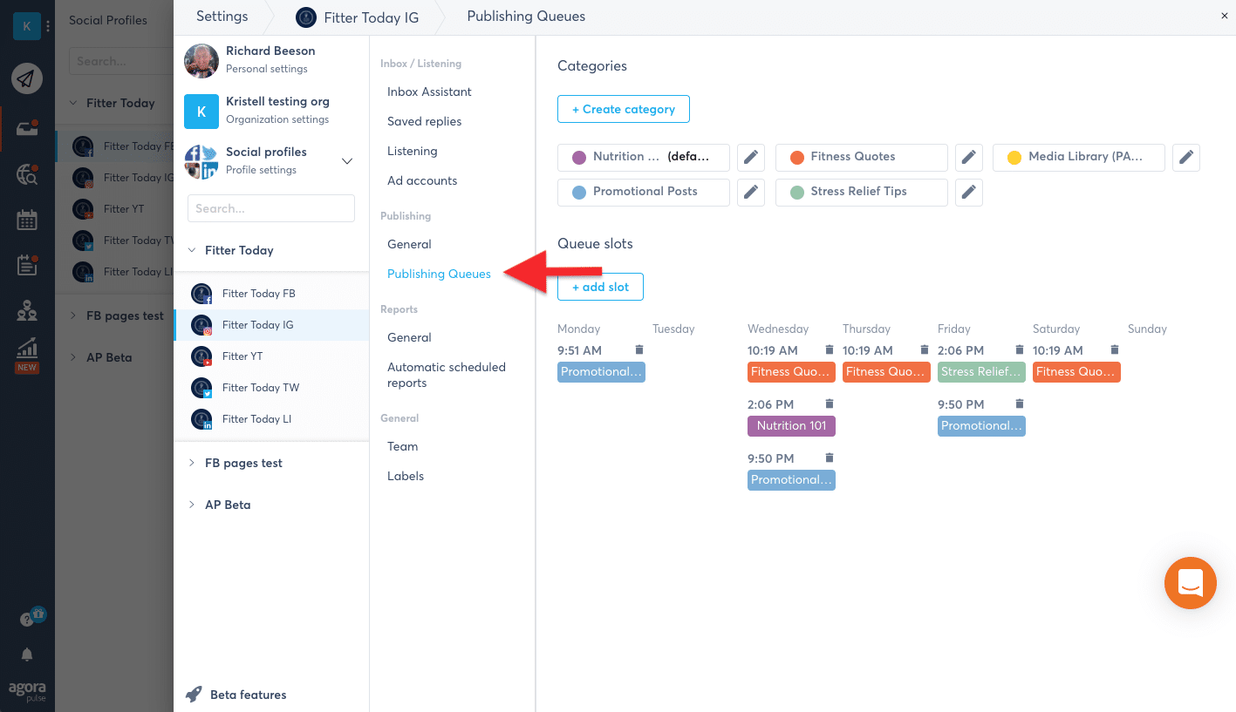This screenshot has width=1236, height=712.
Task: Select Publishing Queues menu item
Action: click(x=439, y=274)
